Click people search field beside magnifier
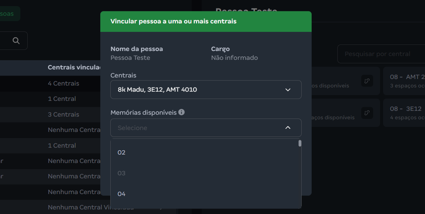This screenshot has height=214, width=425. tap(3, 41)
